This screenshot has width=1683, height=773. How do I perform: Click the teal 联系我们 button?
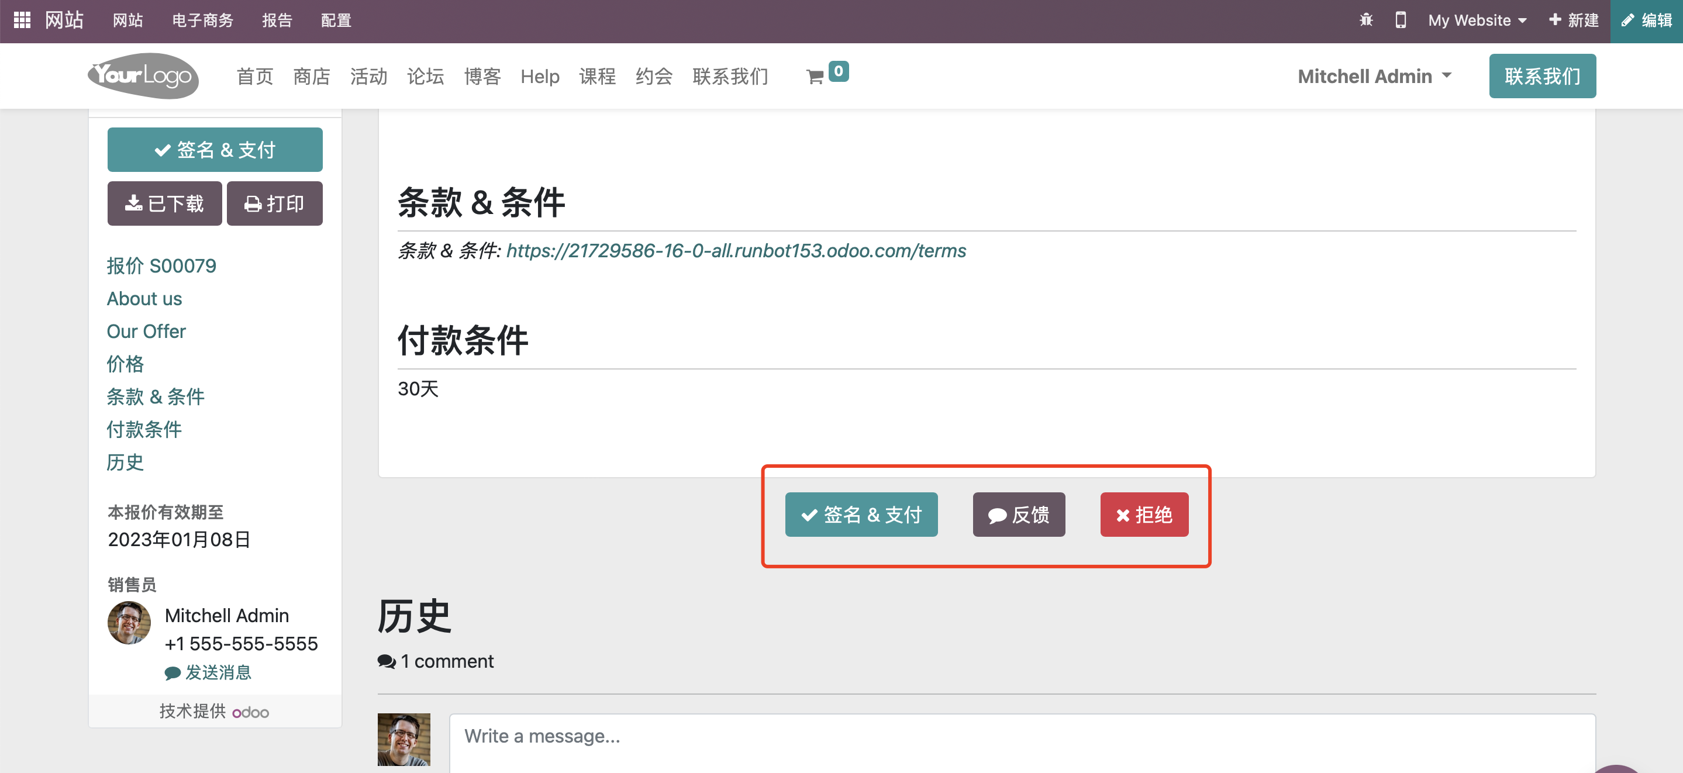pyautogui.click(x=1542, y=76)
